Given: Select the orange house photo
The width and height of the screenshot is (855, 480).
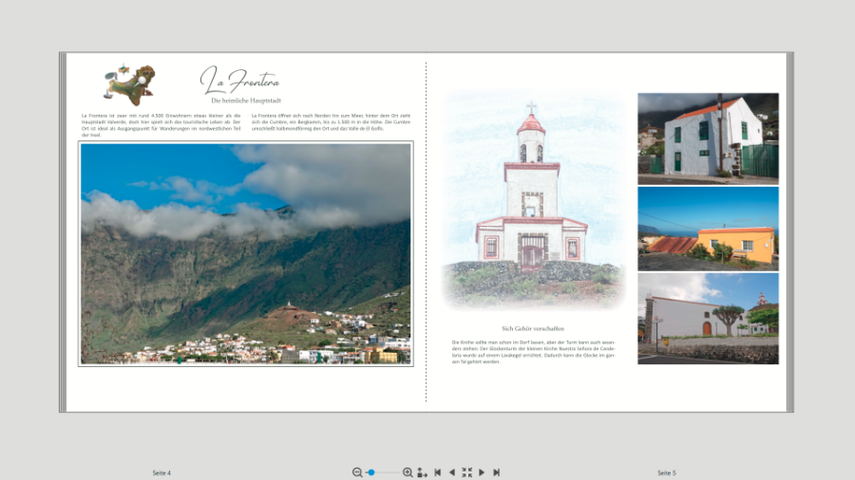Looking at the screenshot, I should coord(709,229).
